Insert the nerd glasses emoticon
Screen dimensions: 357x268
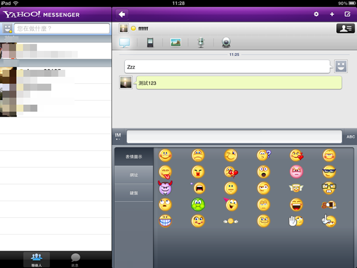tap(329, 188)
